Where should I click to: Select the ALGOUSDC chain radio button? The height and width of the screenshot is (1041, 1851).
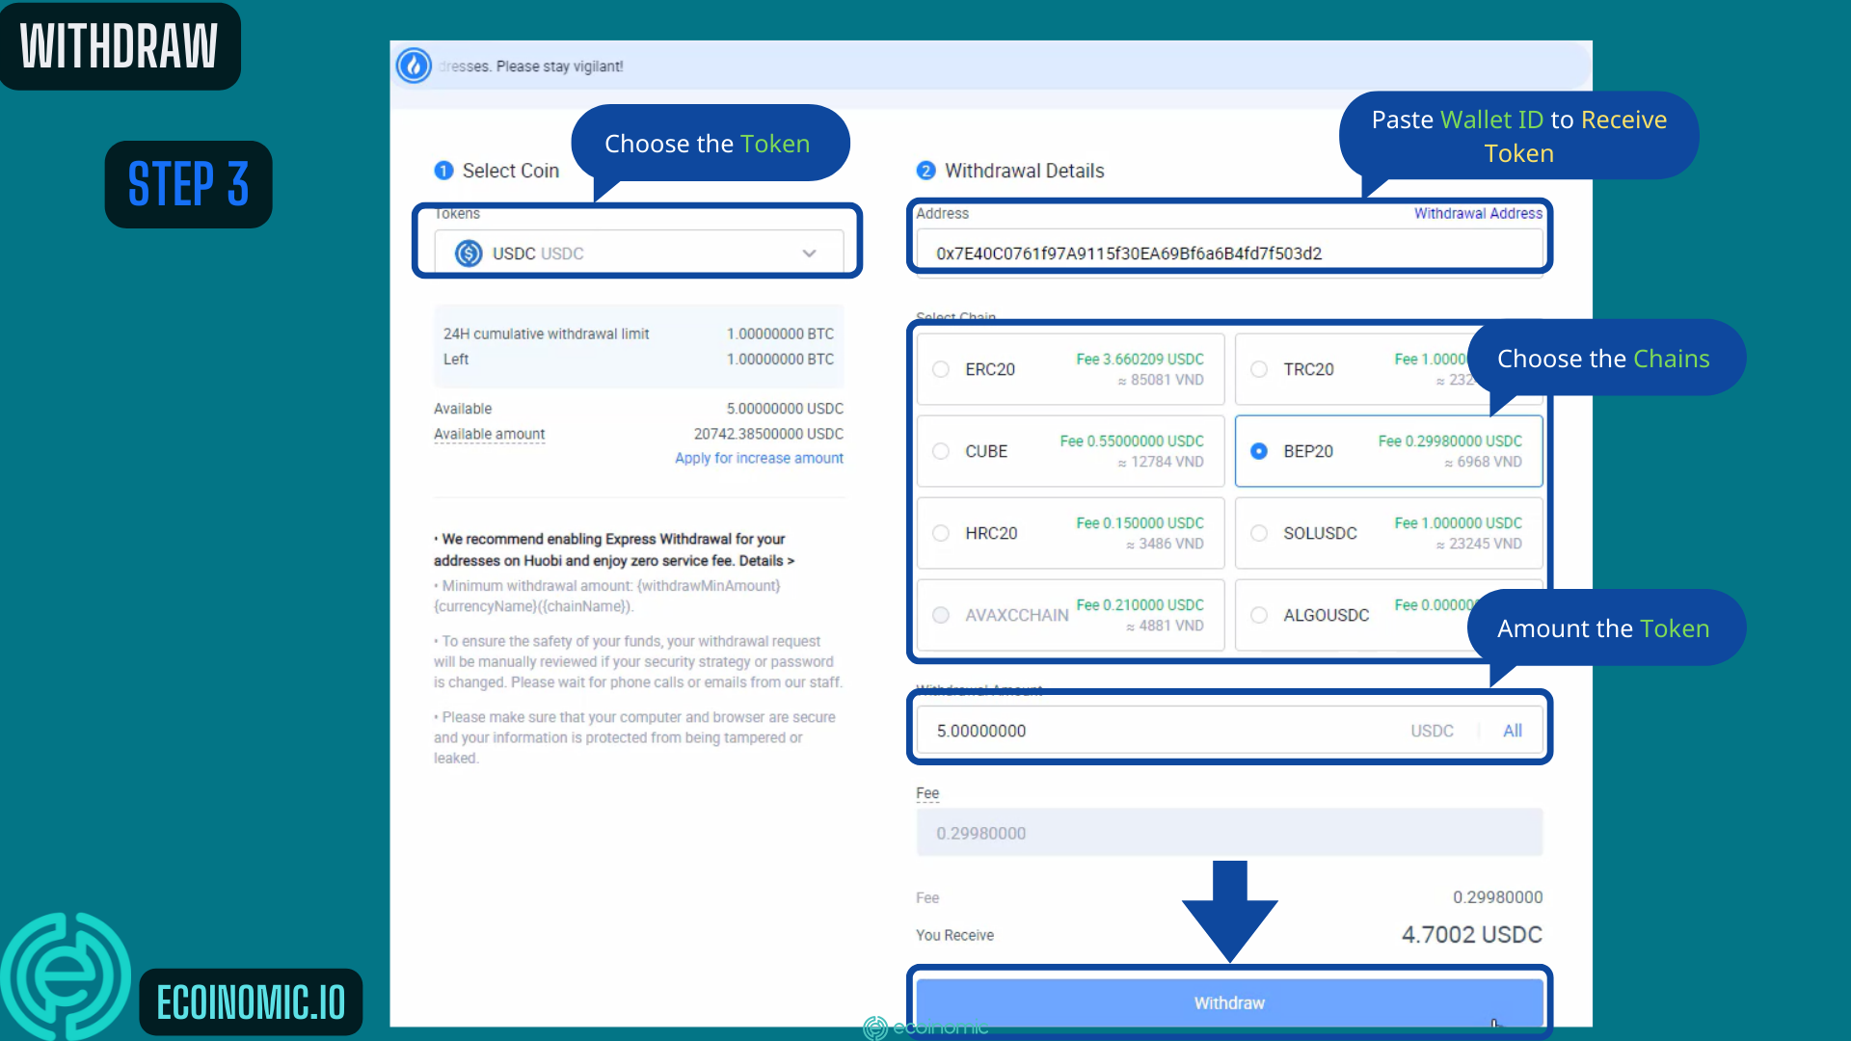pos(1259,615)
